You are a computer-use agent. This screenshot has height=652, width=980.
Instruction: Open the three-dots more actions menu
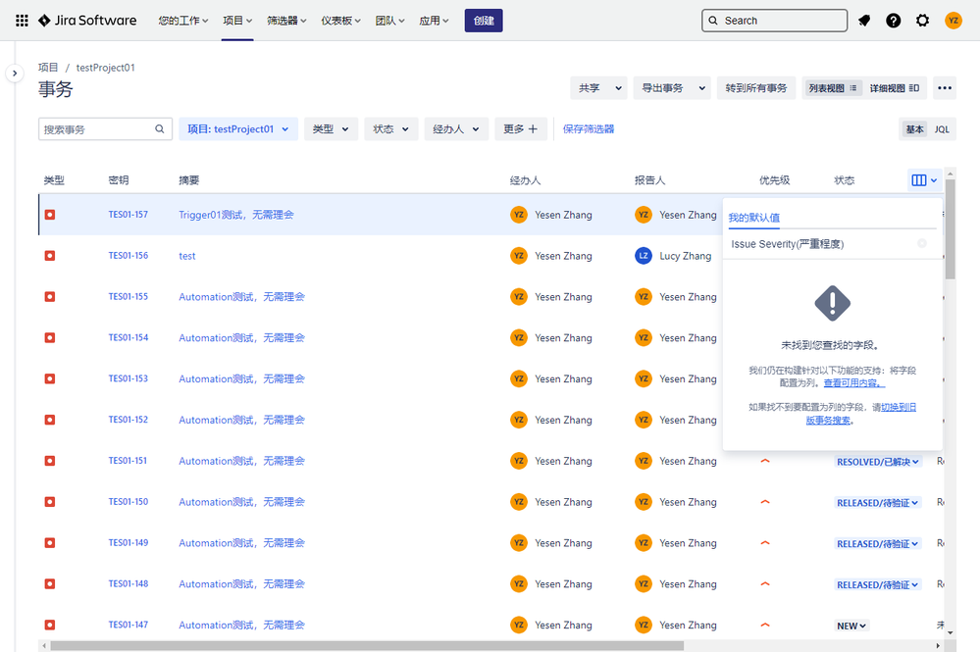pos(944,88)
